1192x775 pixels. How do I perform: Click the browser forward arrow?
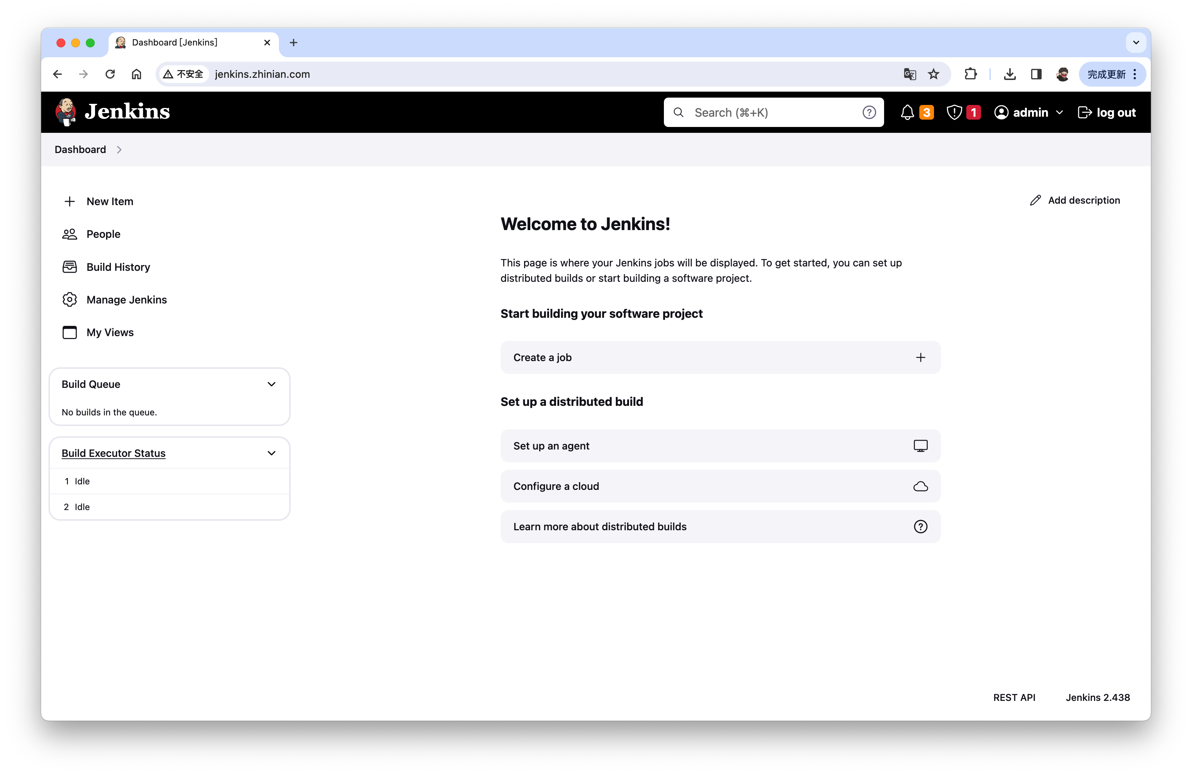click(84, 74)
